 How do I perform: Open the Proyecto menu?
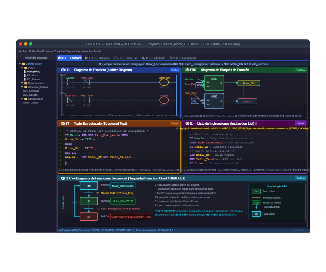tap(47, 51)
